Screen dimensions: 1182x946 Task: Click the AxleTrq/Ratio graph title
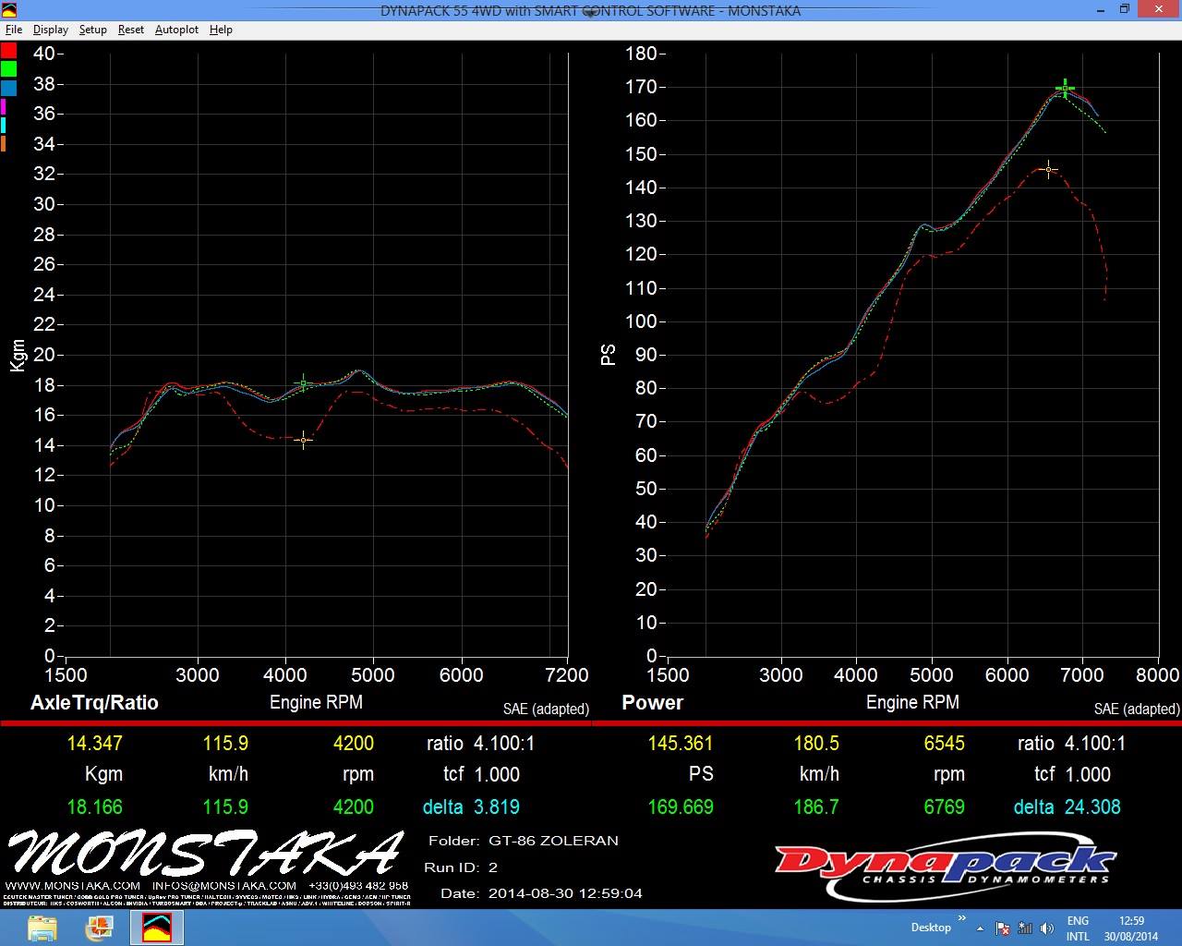[94, 702]
